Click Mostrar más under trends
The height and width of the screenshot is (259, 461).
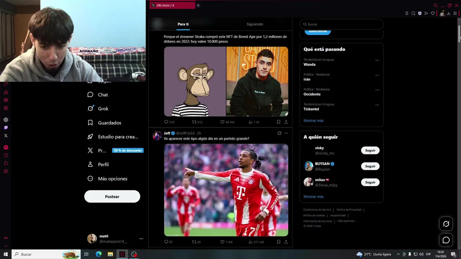313,121
